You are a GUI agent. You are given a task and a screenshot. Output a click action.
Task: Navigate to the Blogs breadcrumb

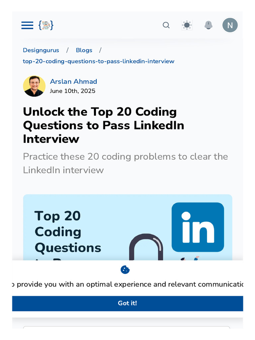pyautogui.click(x=84, y=50)
